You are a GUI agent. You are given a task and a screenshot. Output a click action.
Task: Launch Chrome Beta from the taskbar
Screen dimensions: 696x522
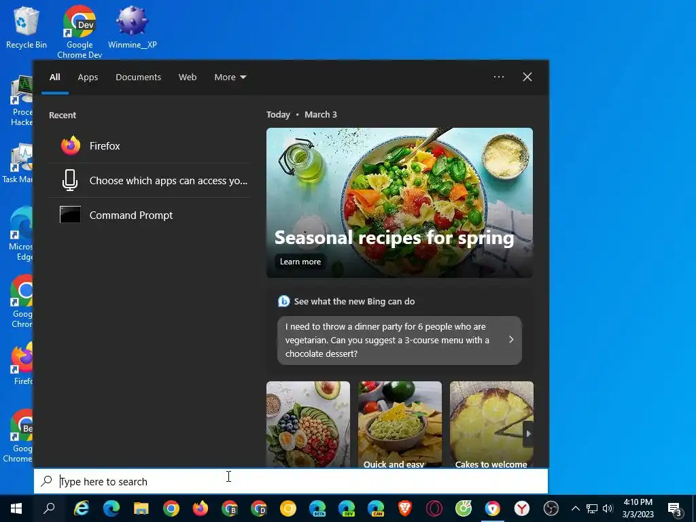(230, 508)
